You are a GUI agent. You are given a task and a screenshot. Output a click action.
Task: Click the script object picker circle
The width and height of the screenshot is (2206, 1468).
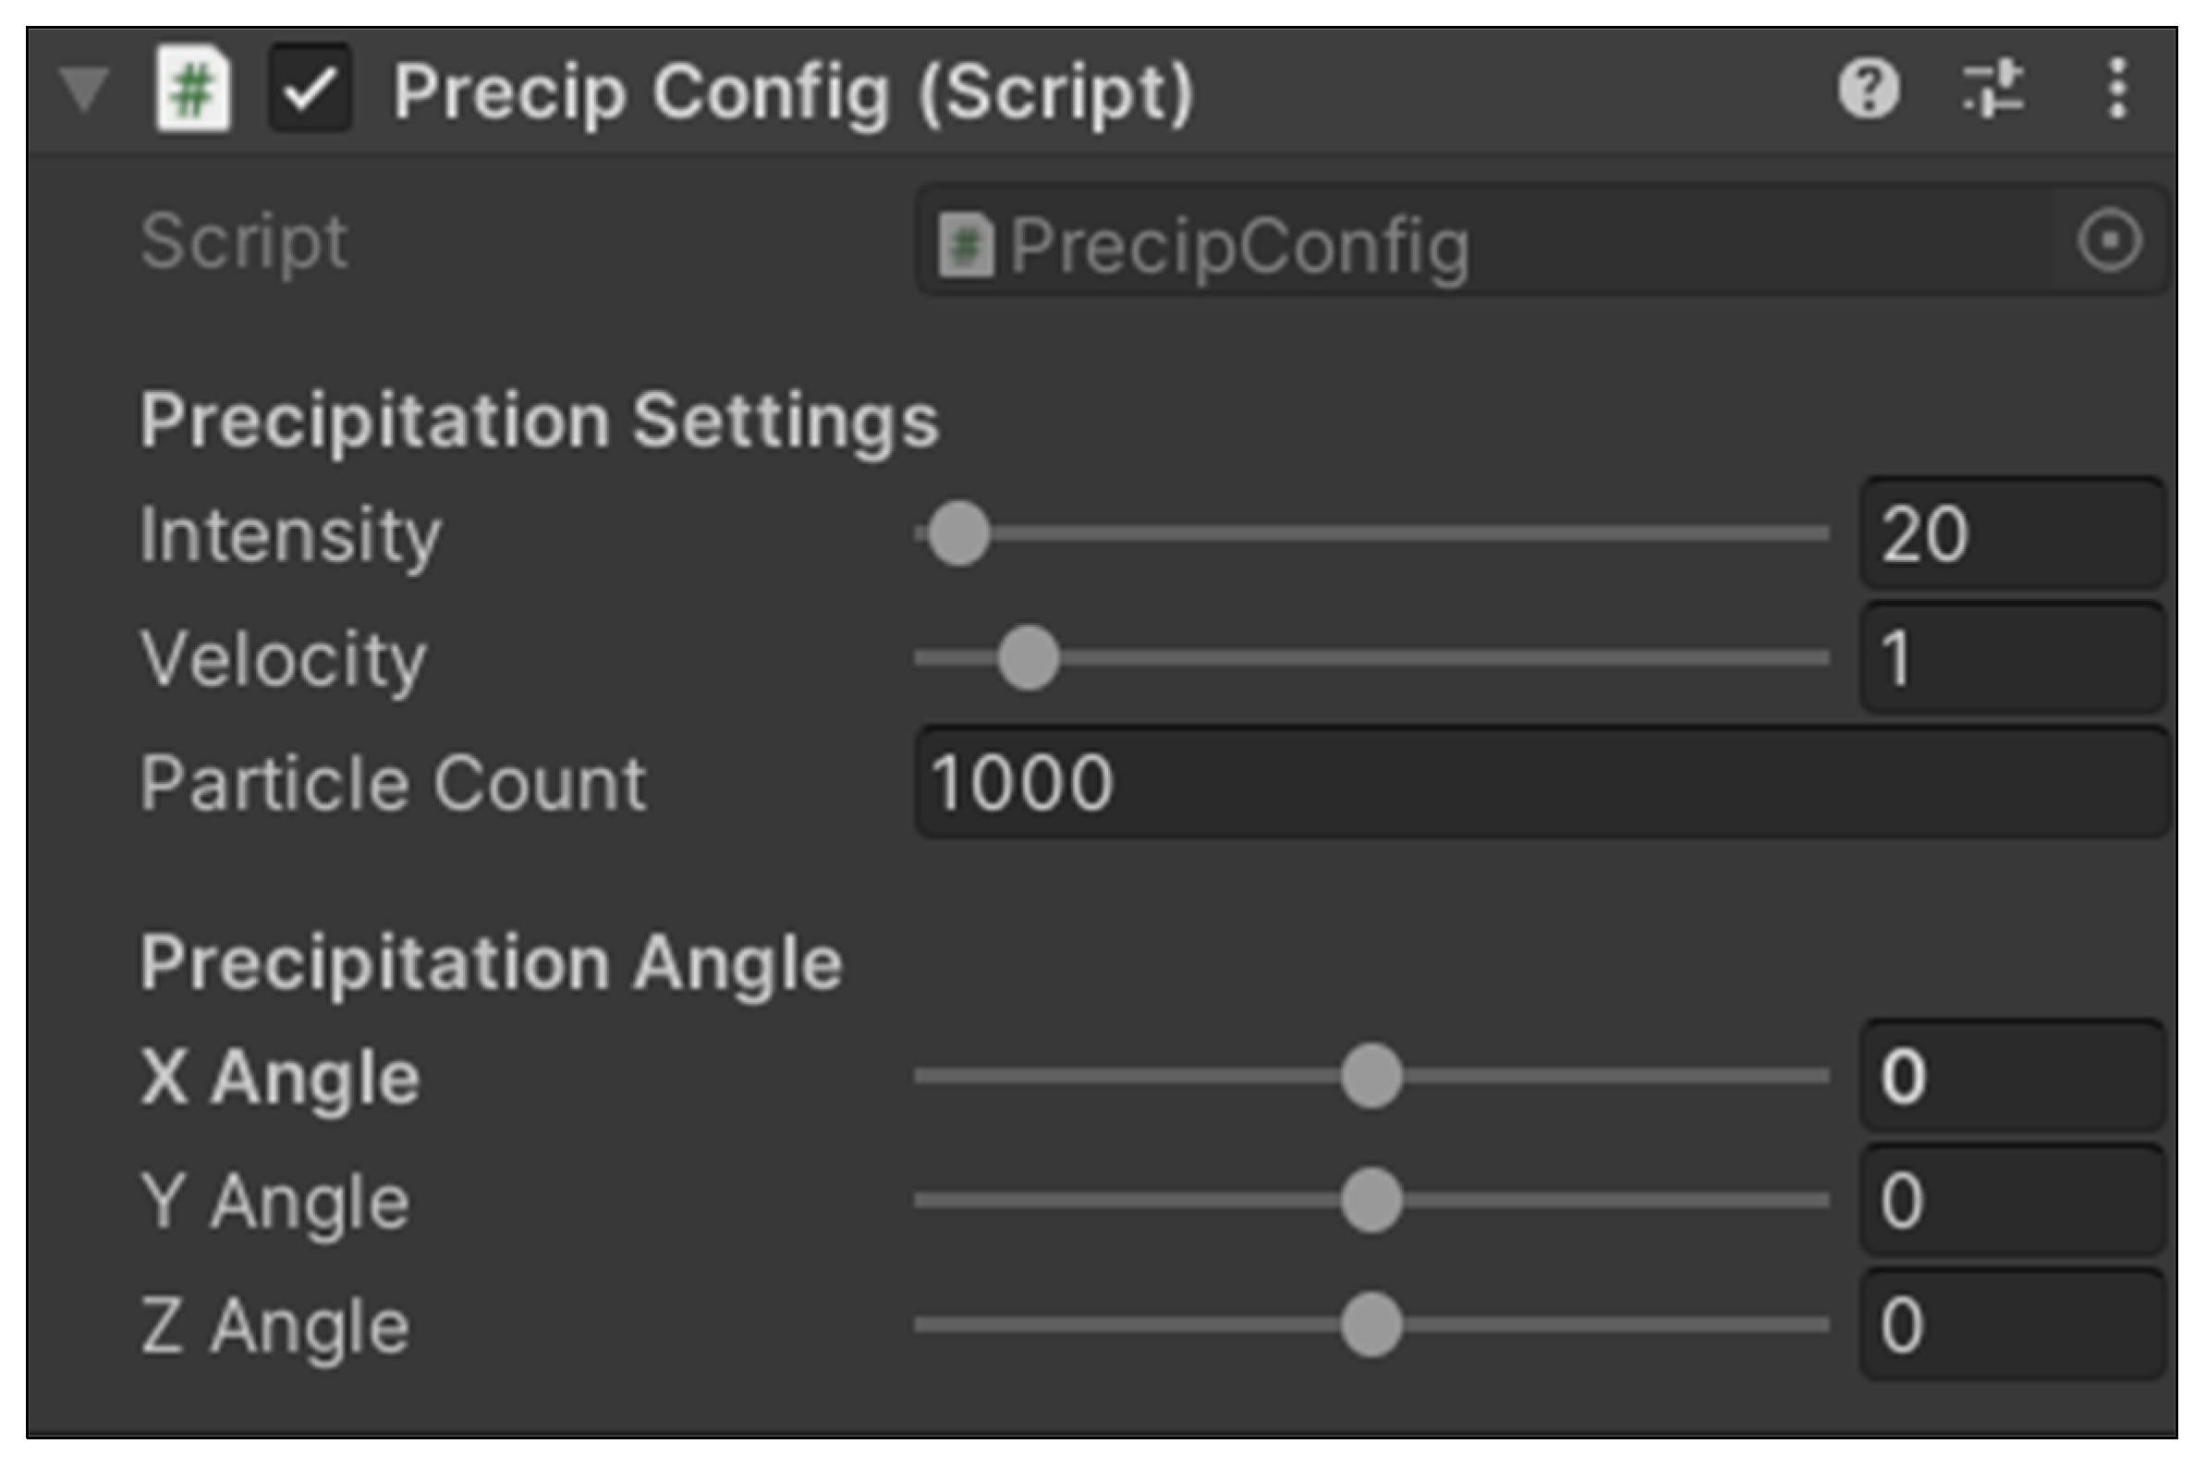pyautogui.click(x=2110, y=241)
